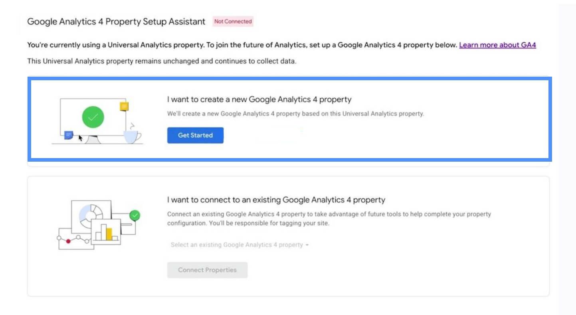Click the blue note icon on the monitor
The image size is (576, 315).
coord(69,135)
